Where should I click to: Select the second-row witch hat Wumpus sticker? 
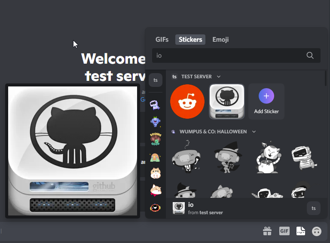click(x=185, y=190)
